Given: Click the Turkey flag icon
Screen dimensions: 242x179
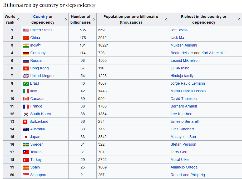Looking at the screenshot, I should click(26, 160).
